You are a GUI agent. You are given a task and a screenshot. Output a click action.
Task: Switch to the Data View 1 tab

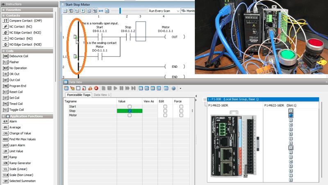102,95
